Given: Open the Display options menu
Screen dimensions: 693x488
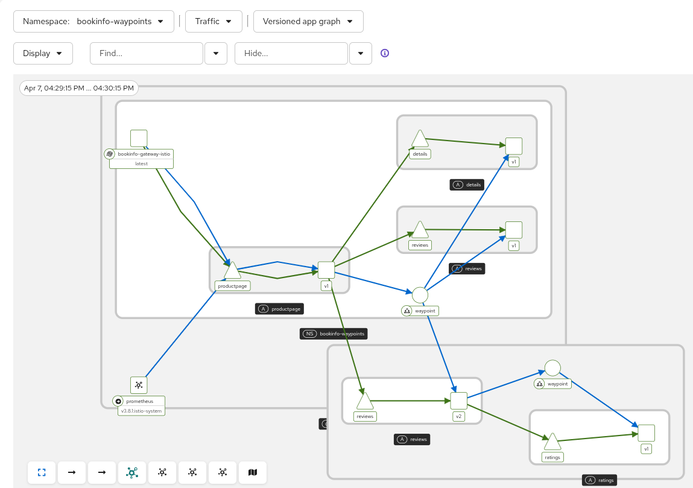Looking at the screenshot, I should (x=43, y=53).
